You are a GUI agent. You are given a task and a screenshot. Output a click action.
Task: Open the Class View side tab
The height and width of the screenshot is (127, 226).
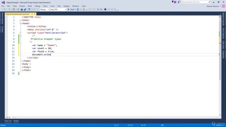point(223,45)
